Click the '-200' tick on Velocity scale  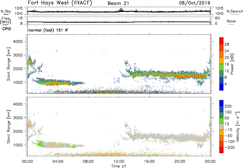point(229,147)
